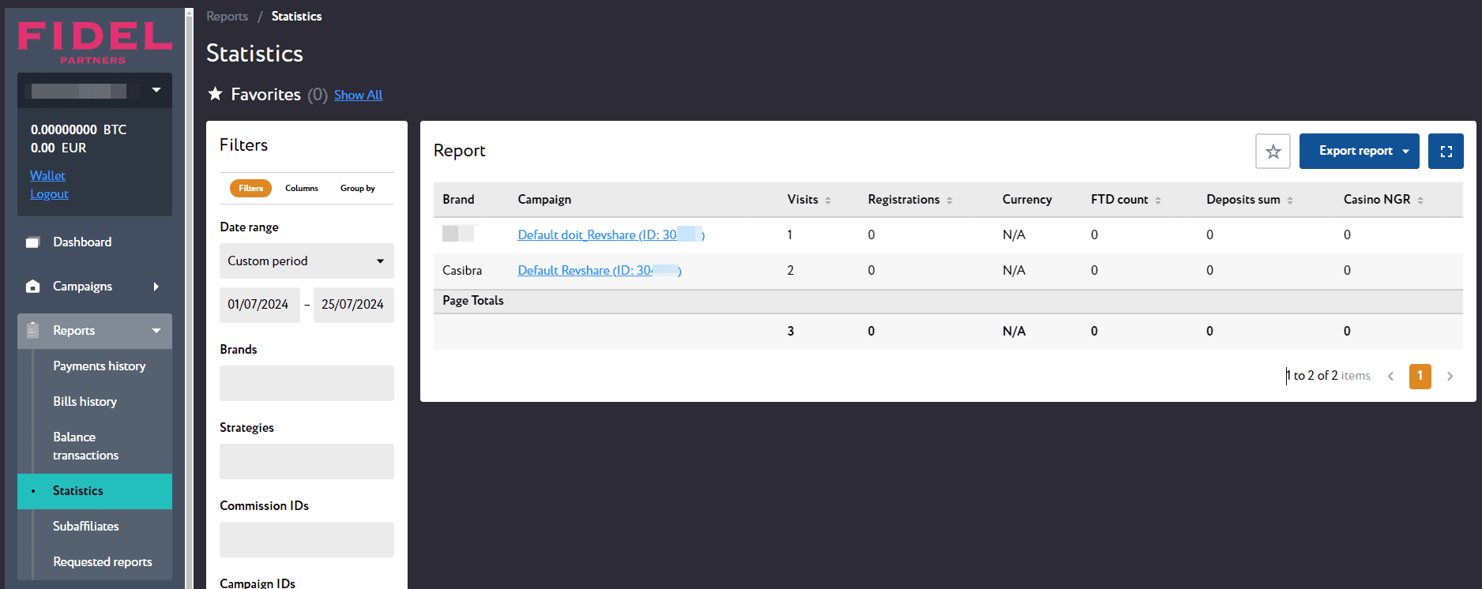Sort by Registrations column arrows
The height and width of the screenshot is (589, 1482).
coord(950,201)
